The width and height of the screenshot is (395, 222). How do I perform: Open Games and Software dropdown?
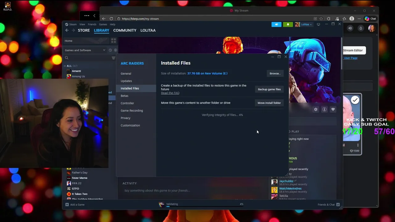coord(85,50)
